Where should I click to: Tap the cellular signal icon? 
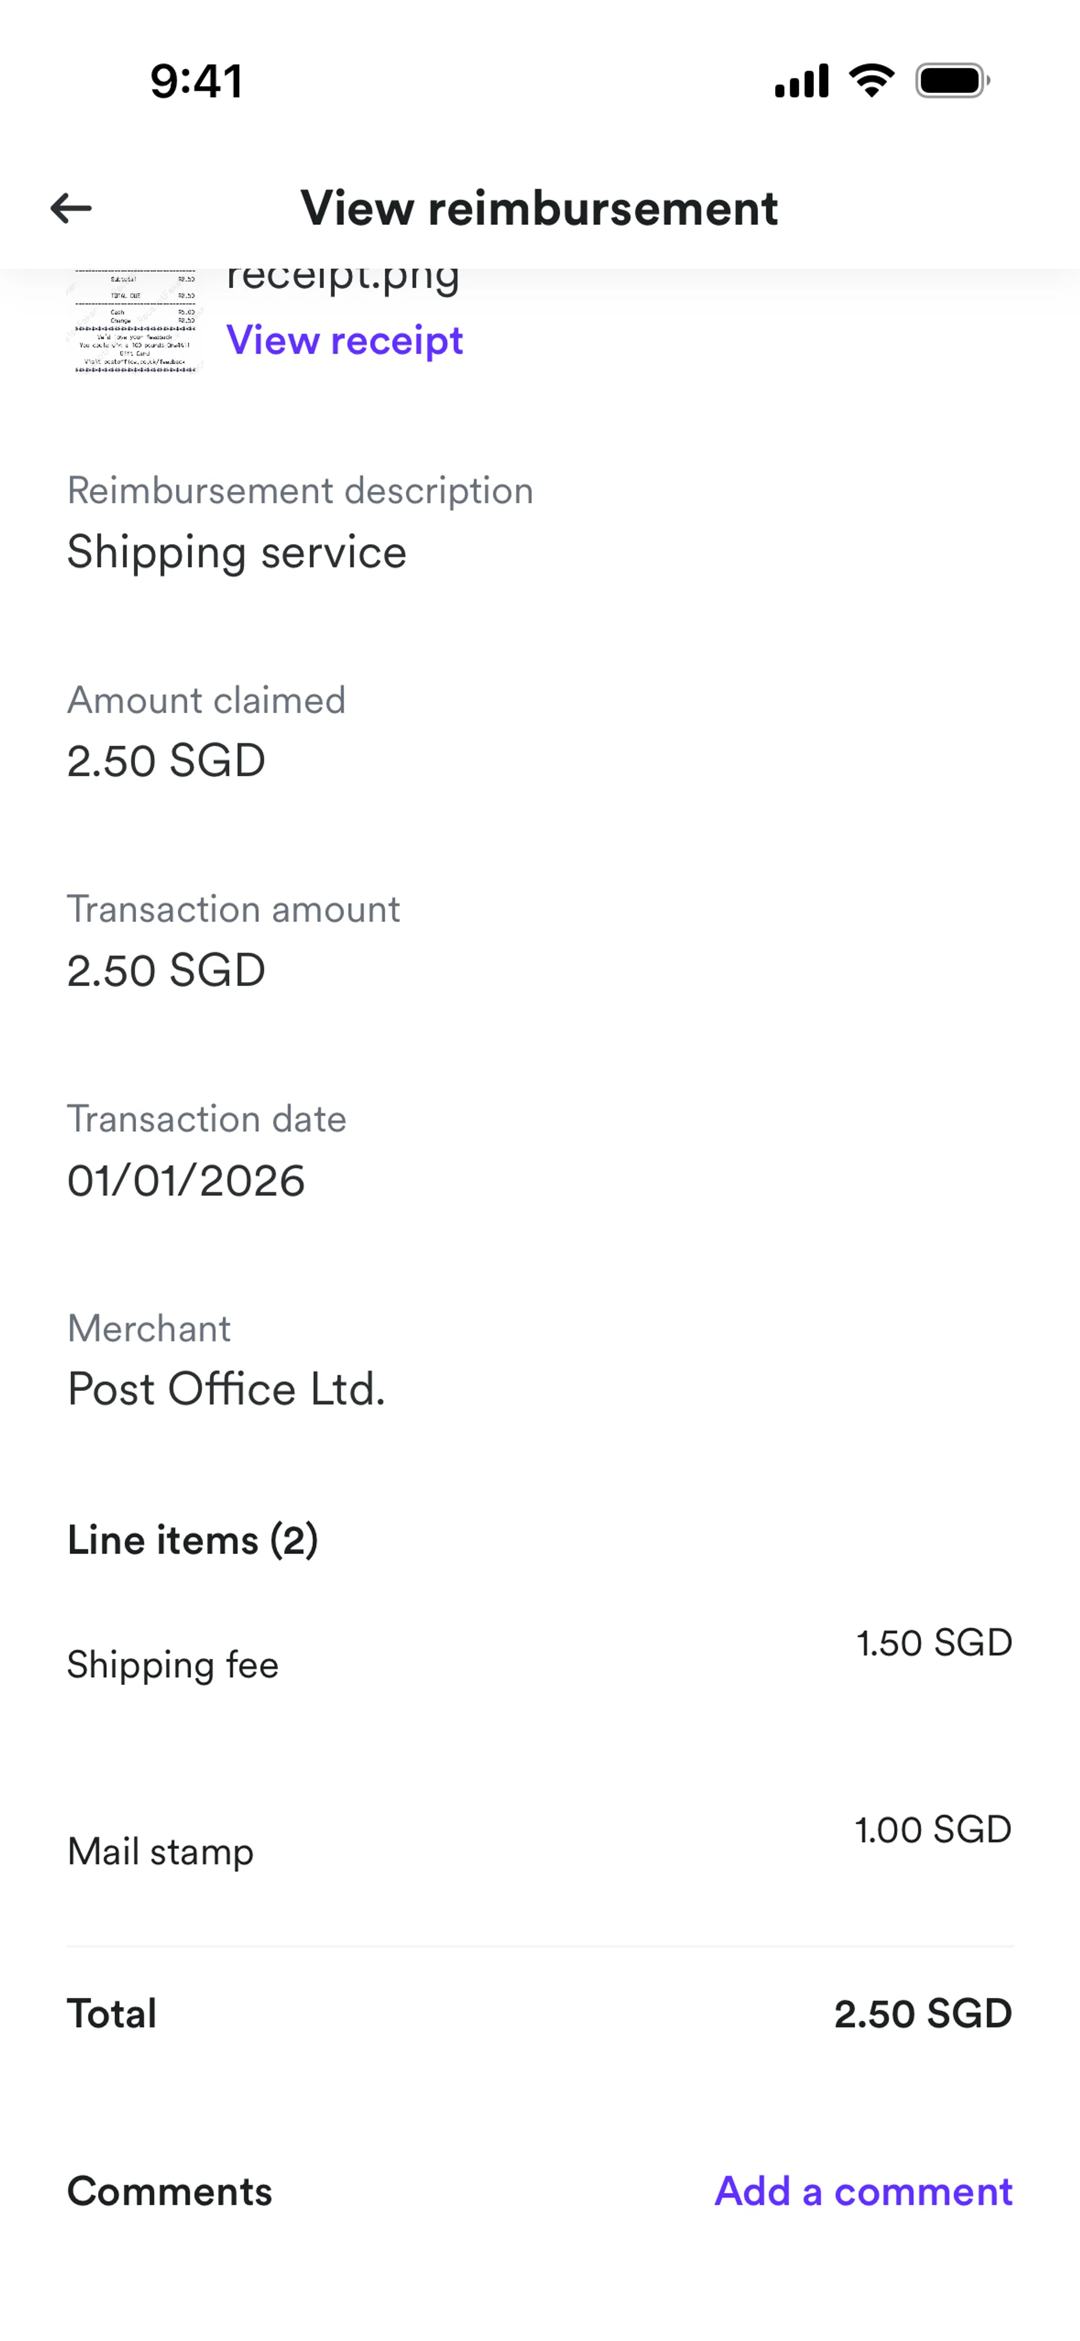click(x=801, y=81)
